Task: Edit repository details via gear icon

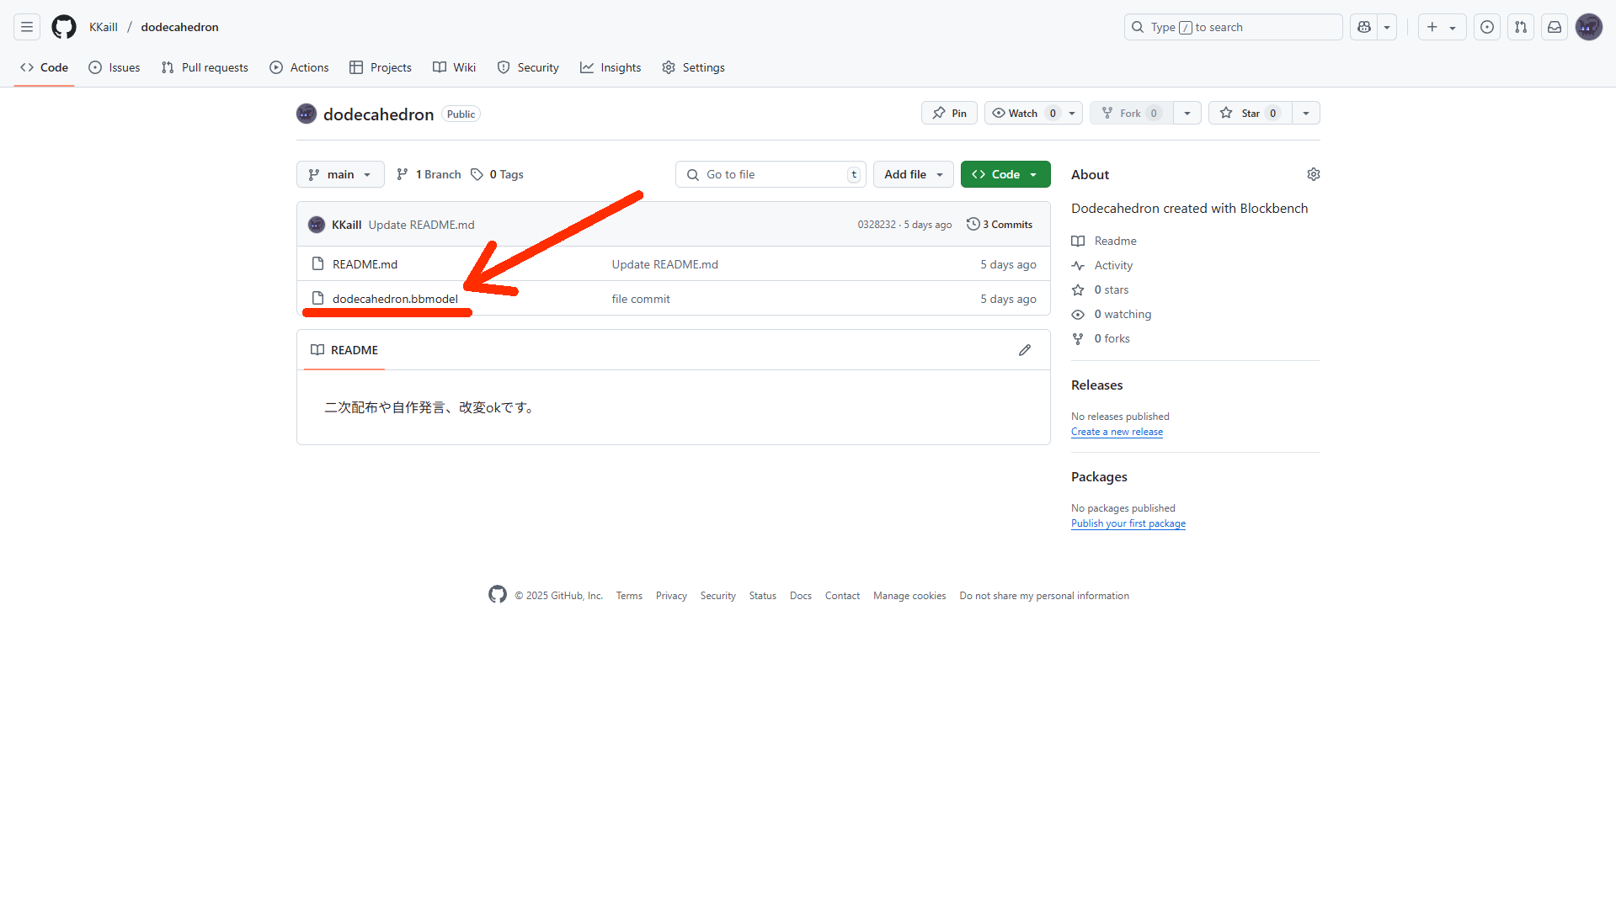Action: pos(1313,174)
